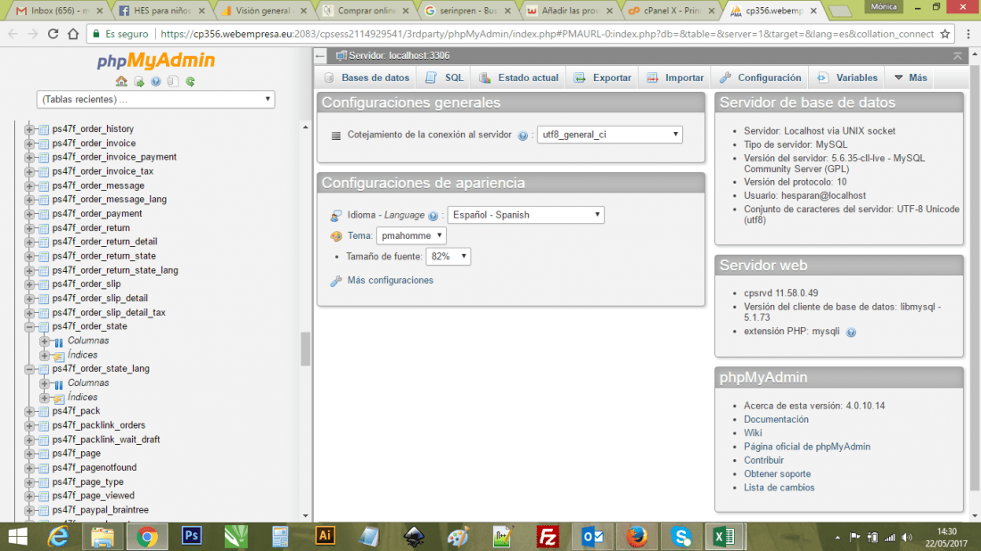Open Photoshop from the taskbar
Screen dimensions: 981x551
coord(192,537)
